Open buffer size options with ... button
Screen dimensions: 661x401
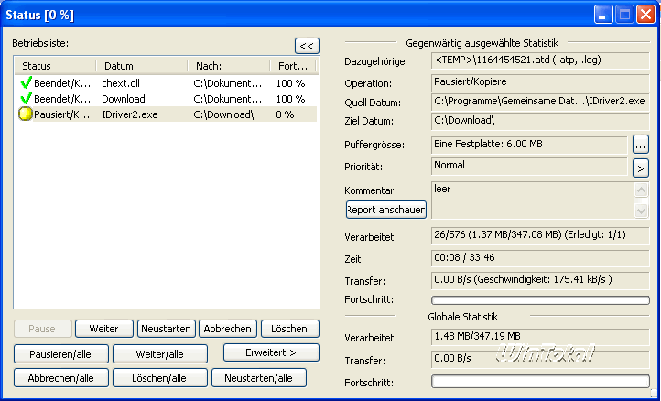tap(641, 144)
